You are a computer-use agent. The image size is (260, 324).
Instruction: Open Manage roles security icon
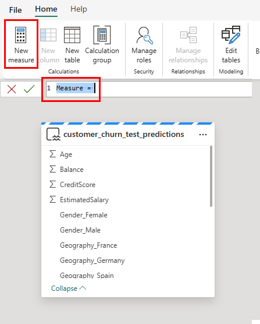[x=144, y=36]
